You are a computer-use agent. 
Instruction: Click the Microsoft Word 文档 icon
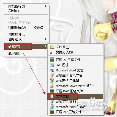(52, 70)
